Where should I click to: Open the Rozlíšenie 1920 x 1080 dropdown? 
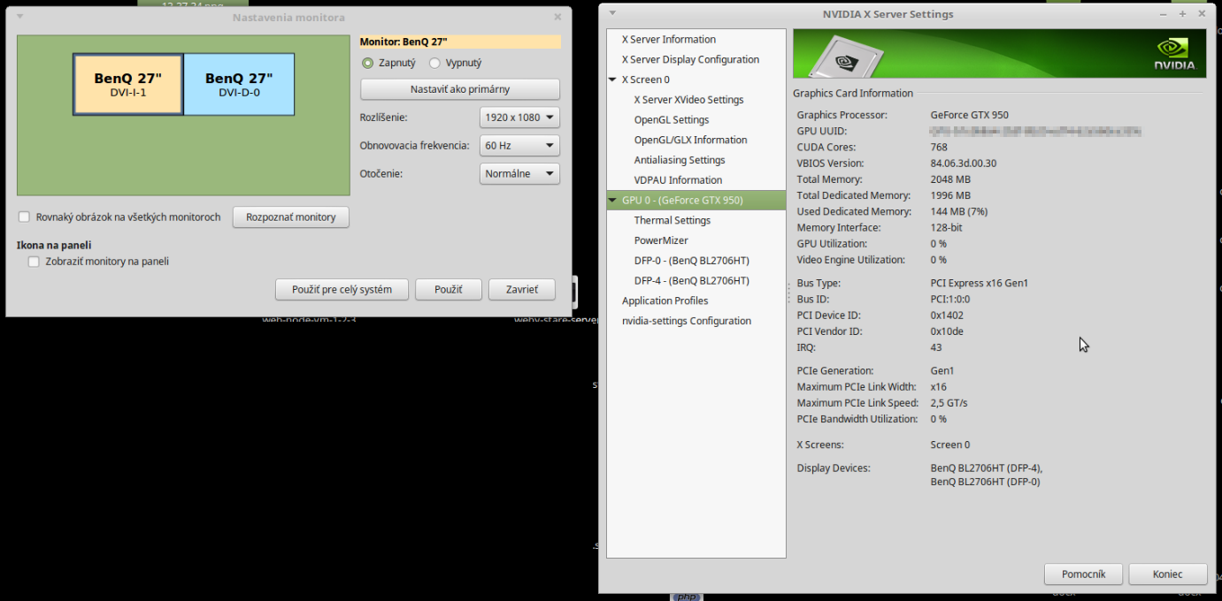tap(519, 118)
